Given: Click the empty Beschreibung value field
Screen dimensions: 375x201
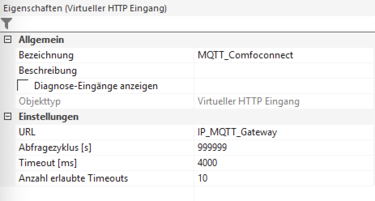Looking at the screenshot, I should pos(283,71).
